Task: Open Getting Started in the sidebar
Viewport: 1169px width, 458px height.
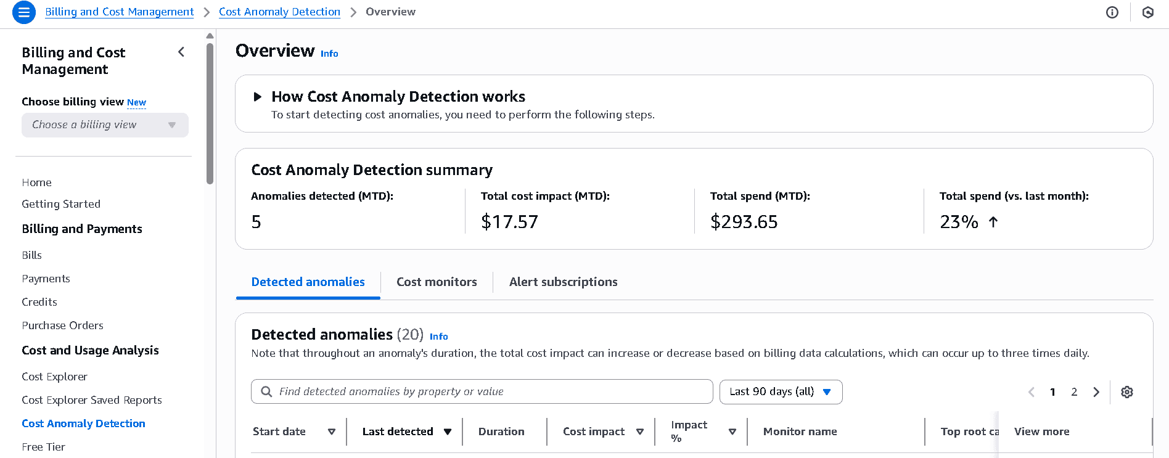Action: tap(61, 204)
